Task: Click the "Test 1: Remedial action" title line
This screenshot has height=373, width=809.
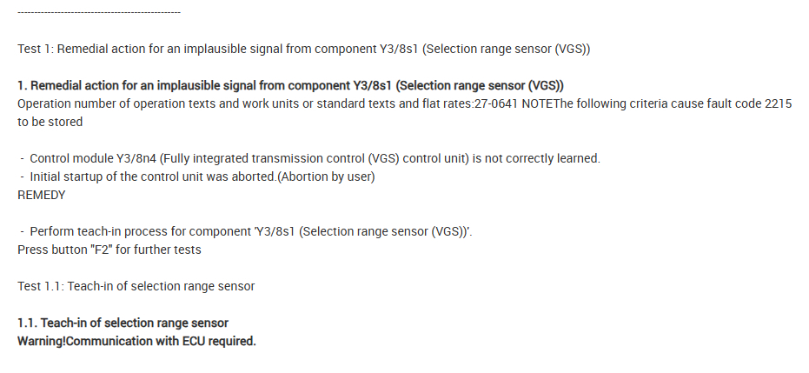Action: click(303, 48)
